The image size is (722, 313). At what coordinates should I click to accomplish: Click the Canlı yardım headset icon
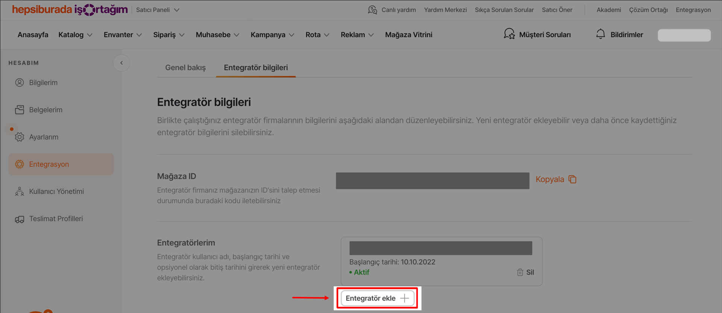click(x=372, y=10)
